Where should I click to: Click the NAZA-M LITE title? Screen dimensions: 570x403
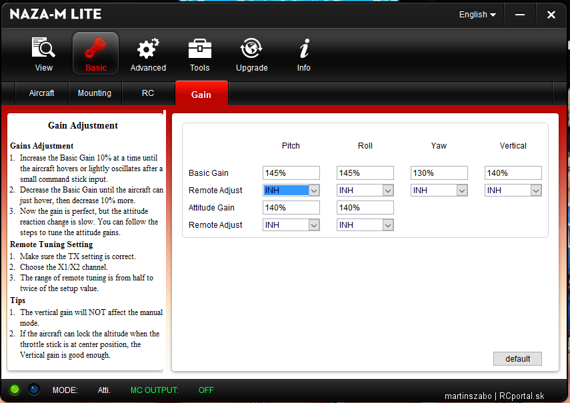click(55, 14)
